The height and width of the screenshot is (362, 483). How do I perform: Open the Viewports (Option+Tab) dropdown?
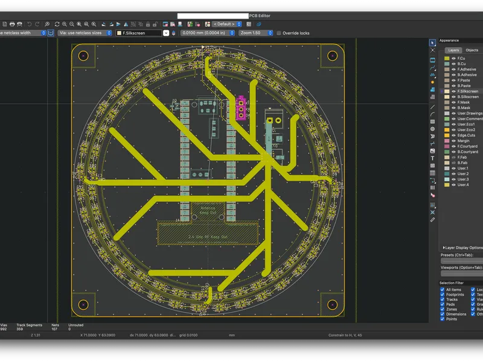[x=461, y=273]
